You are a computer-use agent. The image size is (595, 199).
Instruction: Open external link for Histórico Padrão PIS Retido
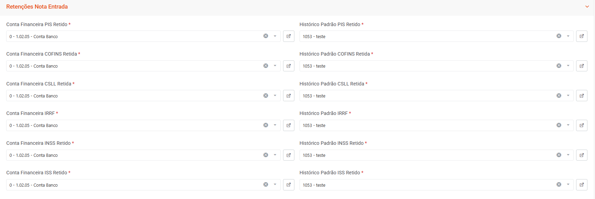[x=582, y=36]
